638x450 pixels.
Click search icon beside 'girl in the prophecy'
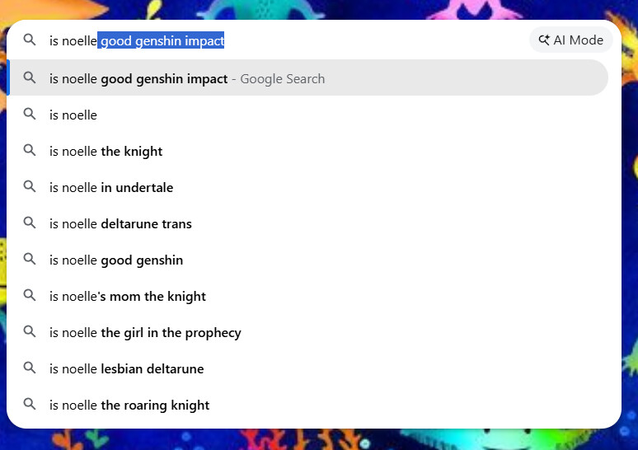click(30, 331)
